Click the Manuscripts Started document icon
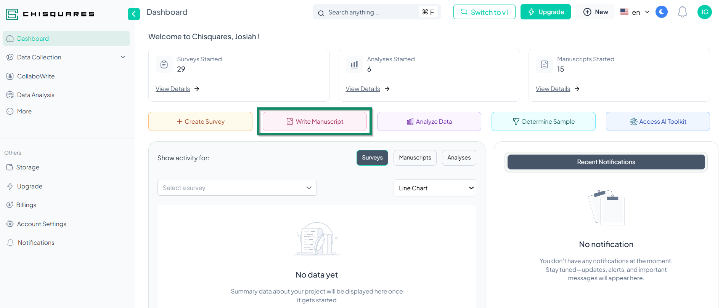Image resolution: width=723 pixels, height=308 pixels. pyautogui.click(x=544, y=65)
